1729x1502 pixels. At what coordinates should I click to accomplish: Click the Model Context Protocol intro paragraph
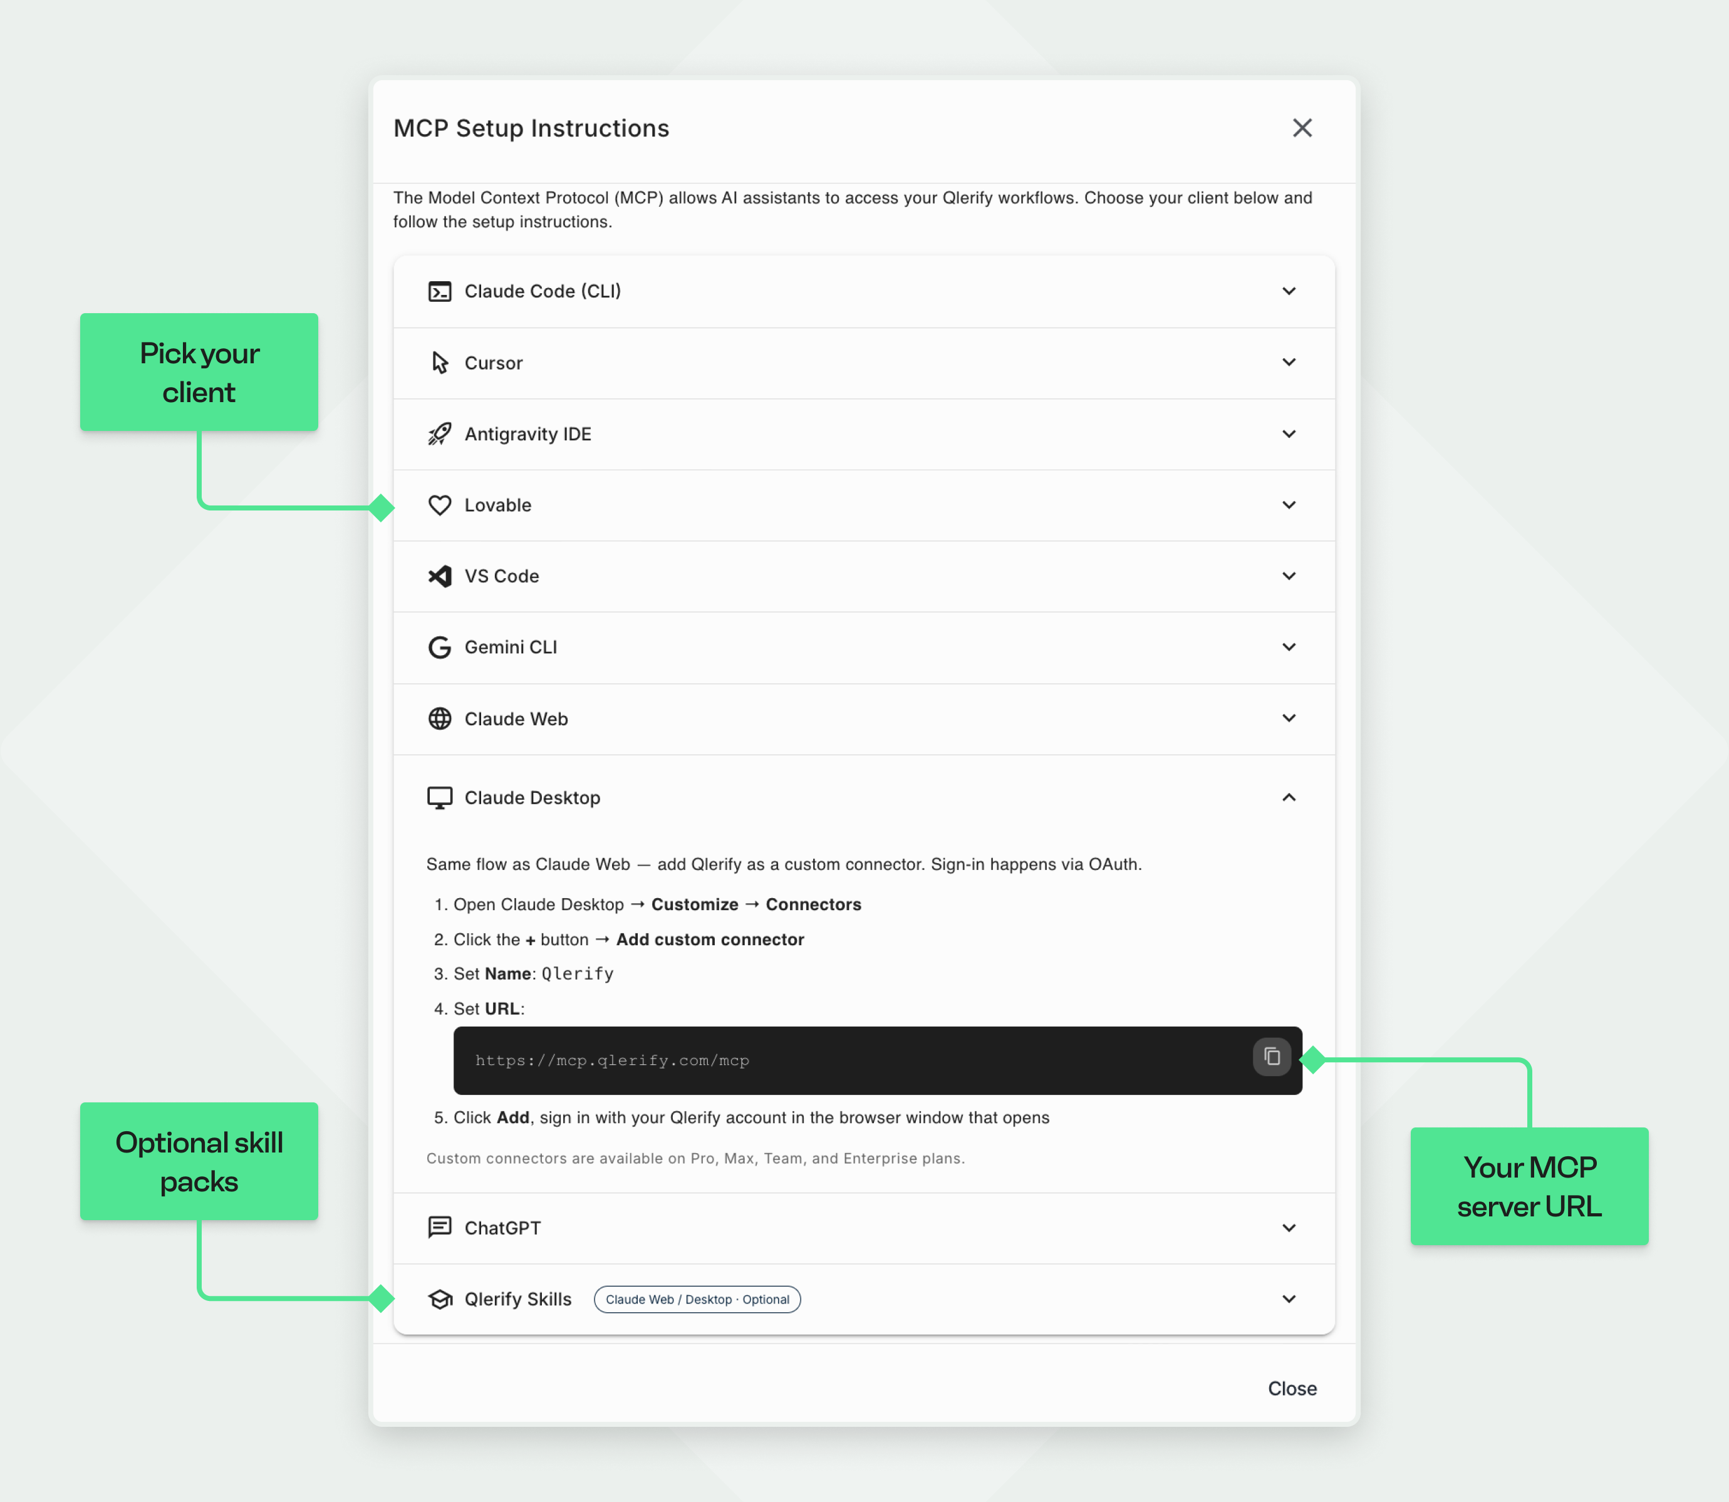[853, 210]
